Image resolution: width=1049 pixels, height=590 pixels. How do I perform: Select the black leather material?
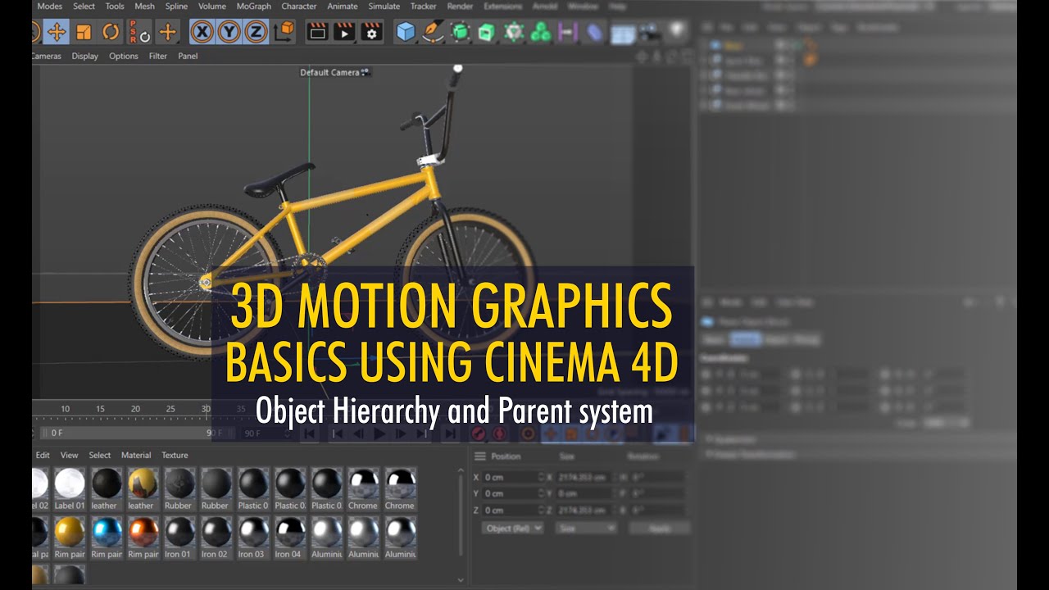[x=107, y=489]
